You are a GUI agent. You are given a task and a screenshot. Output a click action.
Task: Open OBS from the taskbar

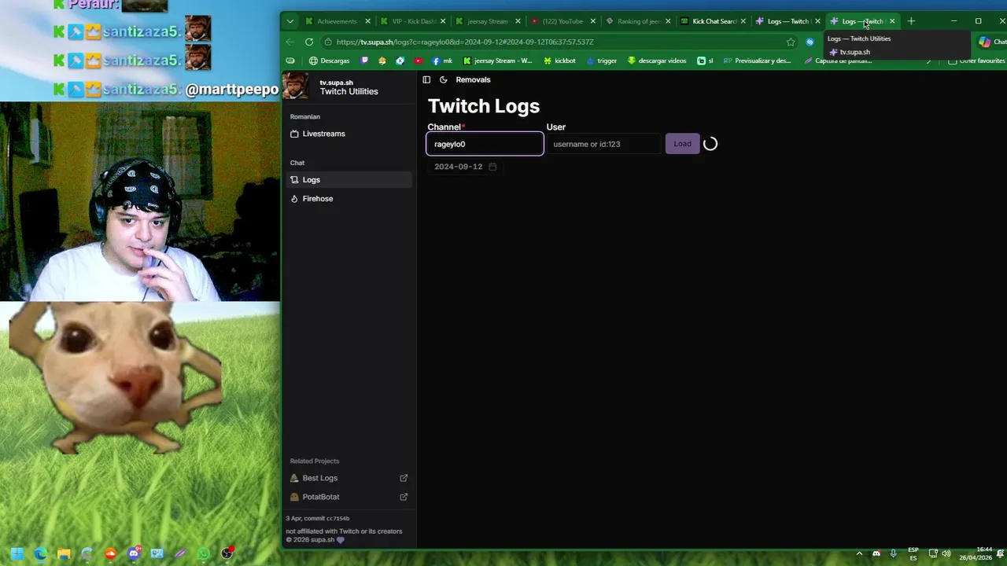click(227, 553)
